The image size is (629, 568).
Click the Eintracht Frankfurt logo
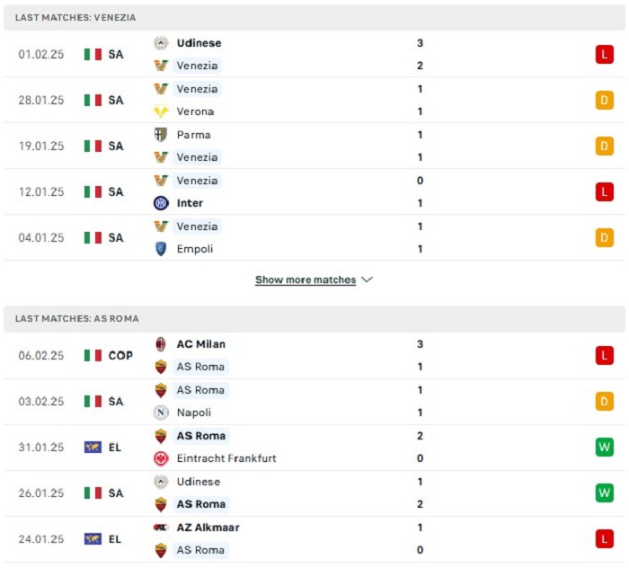click(161, 458)
